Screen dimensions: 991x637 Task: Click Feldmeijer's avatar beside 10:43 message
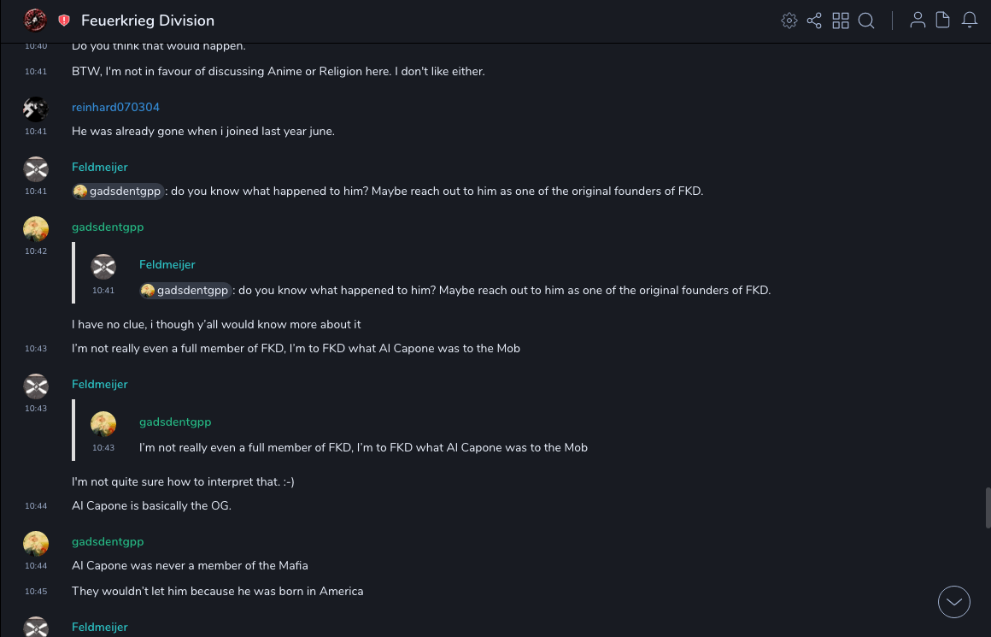(x=36, y=386)
